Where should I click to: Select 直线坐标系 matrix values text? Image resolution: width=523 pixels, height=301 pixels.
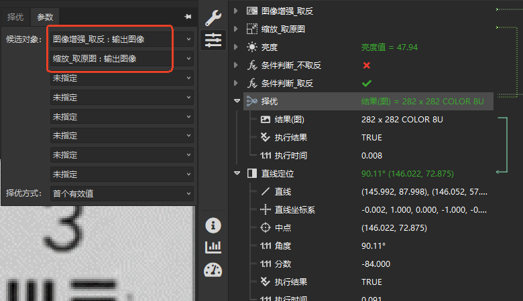(424, 210)
